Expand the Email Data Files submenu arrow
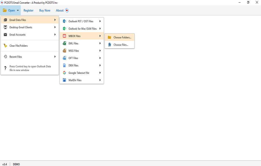This screenshot has height=166, width=261. pos(55,20)
